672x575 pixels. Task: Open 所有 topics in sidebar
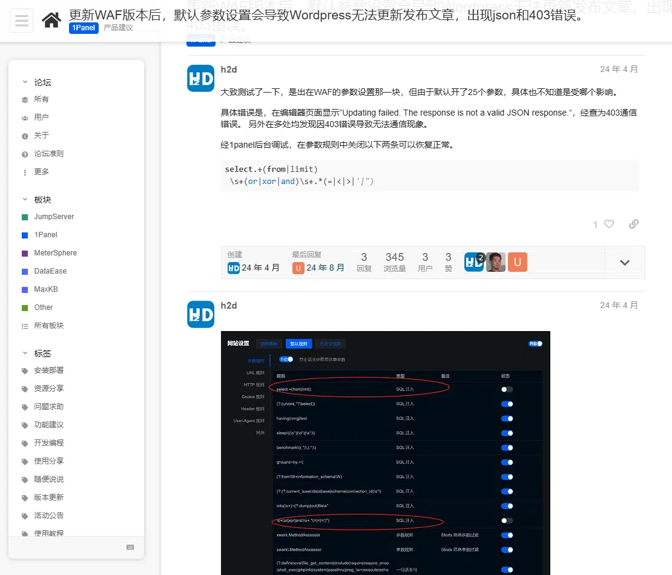[41, 99]
